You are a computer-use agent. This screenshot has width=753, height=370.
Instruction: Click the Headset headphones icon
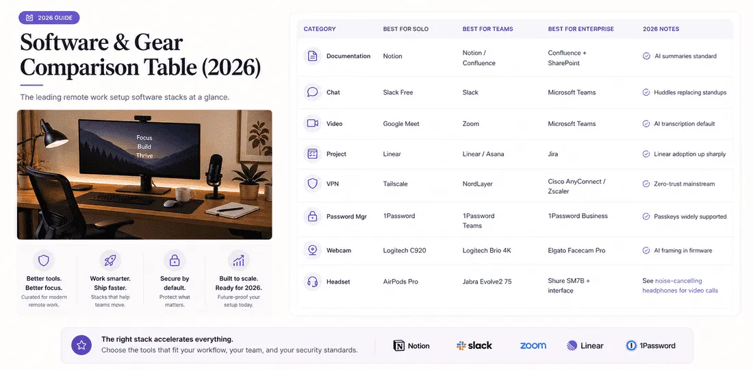pos(313,282)
